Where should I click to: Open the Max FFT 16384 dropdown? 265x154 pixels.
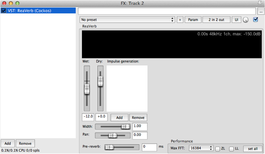[201, 148]
